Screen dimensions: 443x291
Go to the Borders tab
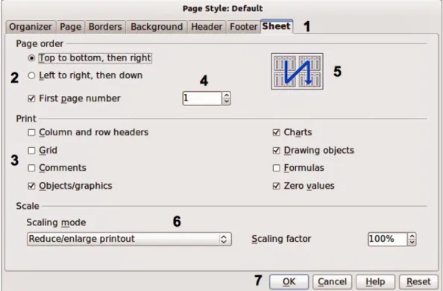pos(105,27)
